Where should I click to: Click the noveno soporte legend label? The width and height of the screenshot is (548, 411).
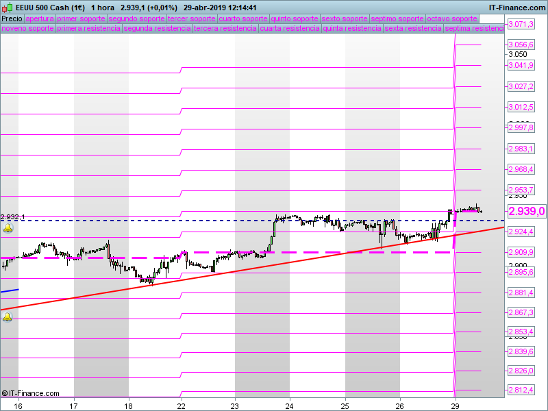pos(27,28)
